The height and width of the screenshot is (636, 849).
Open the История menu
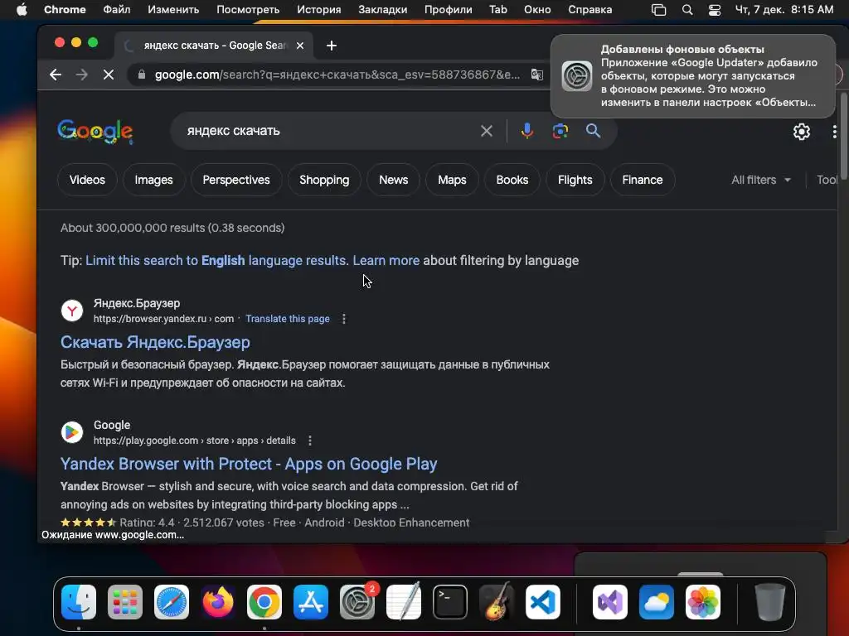coord(319,10)
